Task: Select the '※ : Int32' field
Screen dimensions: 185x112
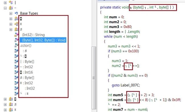Action: pos(26,83)
